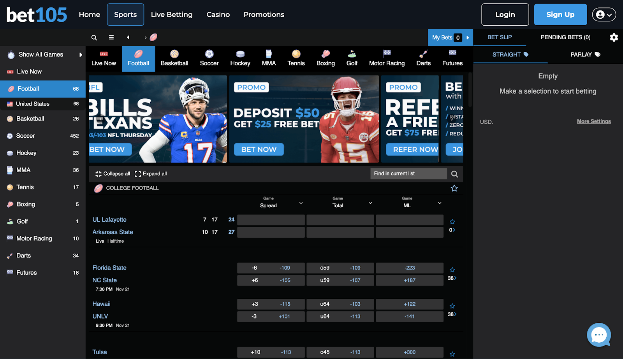Click the Find in current list field
Screen dimensions: 623x359
tap(408, 174)
